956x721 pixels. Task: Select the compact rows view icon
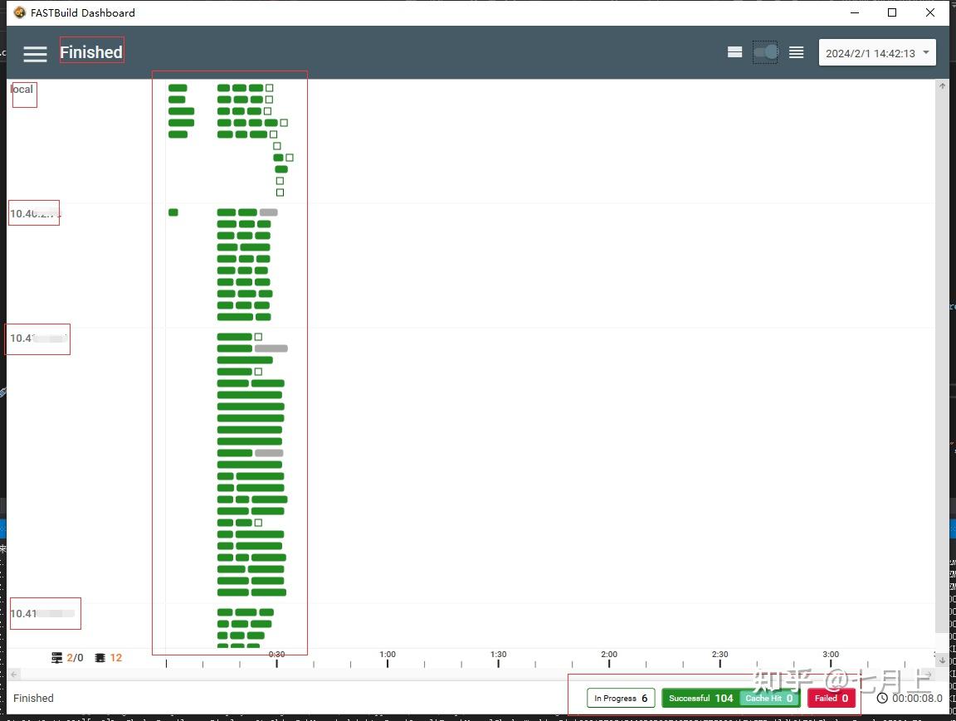pyautogui.click(x=797, y=52)
